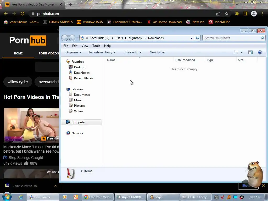The image size is (268, 201).
Task: Open a new tab with plus button in Chrome
Action: 71,5
